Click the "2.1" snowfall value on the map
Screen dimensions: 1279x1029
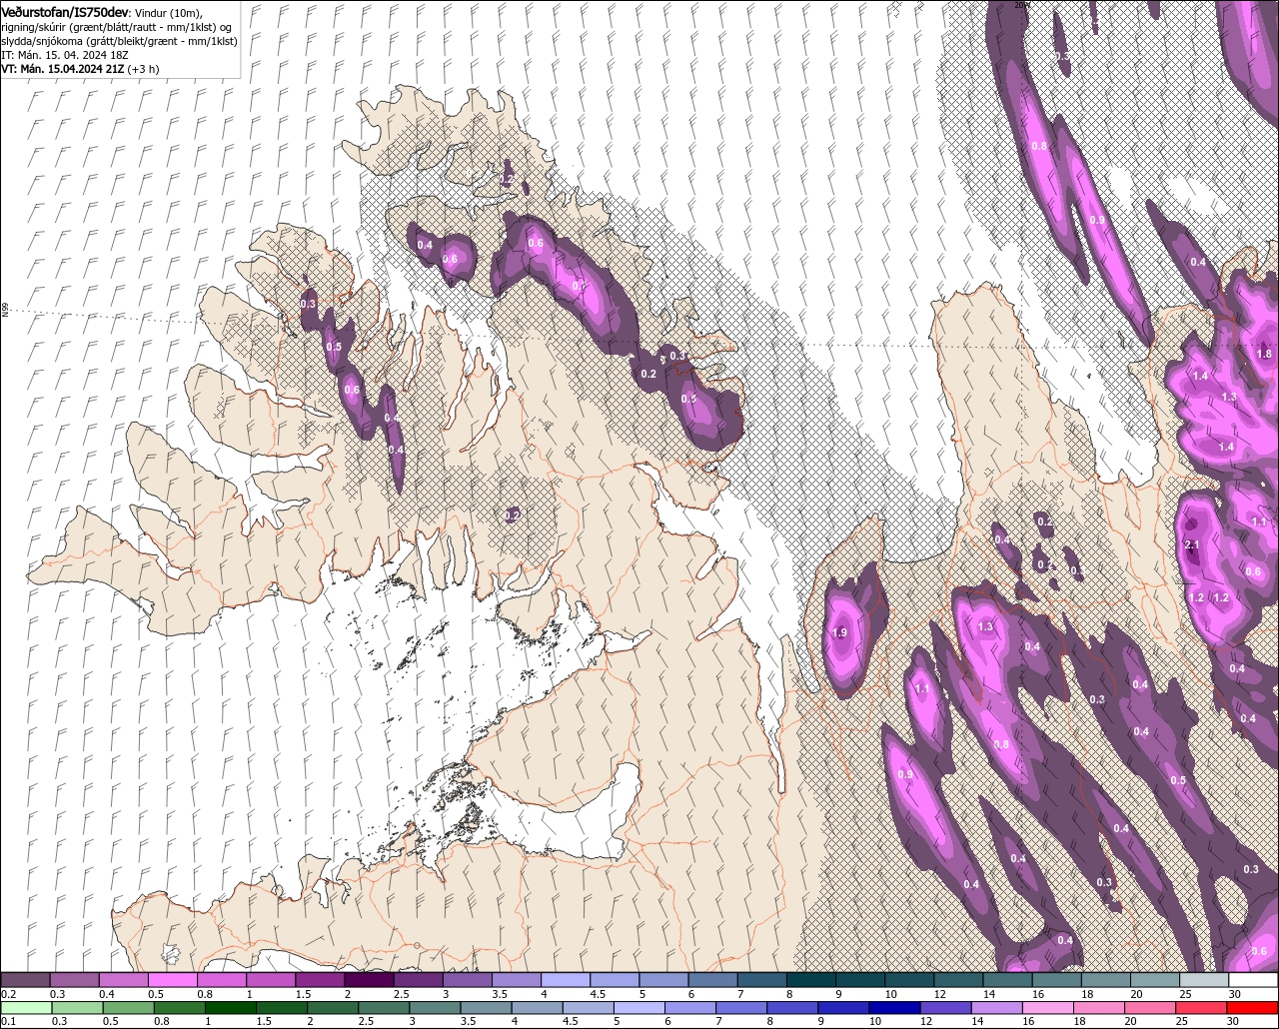click(1191, 544)
